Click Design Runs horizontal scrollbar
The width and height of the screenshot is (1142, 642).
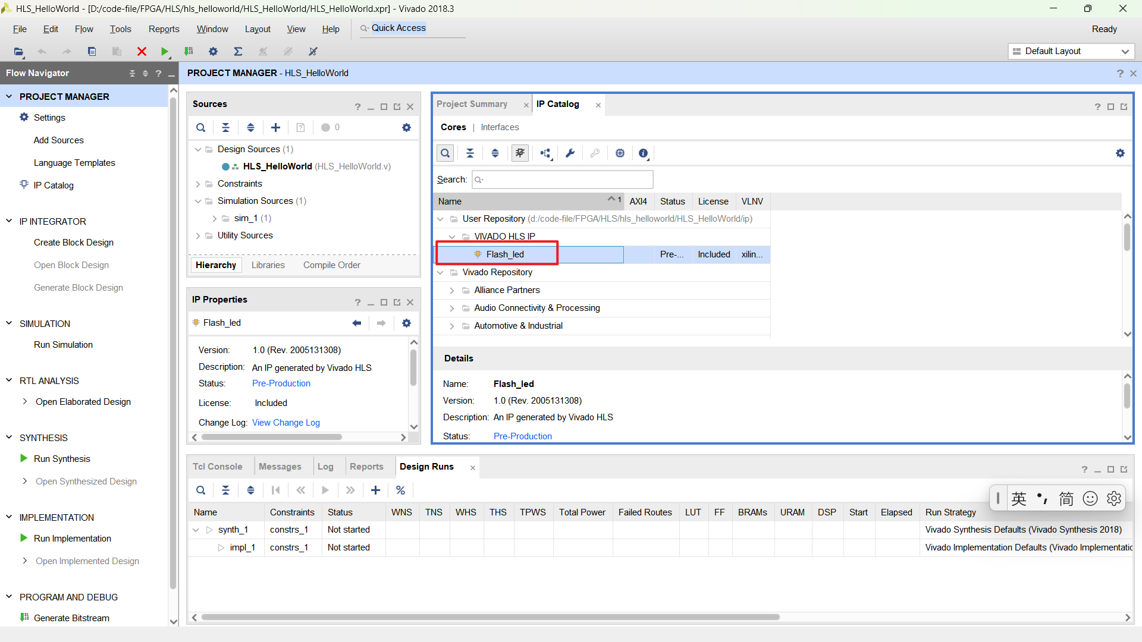click(491, 617)
